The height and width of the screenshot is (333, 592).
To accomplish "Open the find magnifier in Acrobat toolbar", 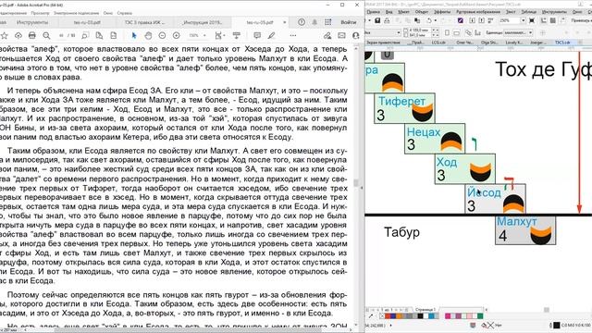I will 46,35.
